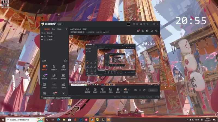Add a 多媒体 media source
218x122 pixels.
pyautogui.click(x=111, y=90)
